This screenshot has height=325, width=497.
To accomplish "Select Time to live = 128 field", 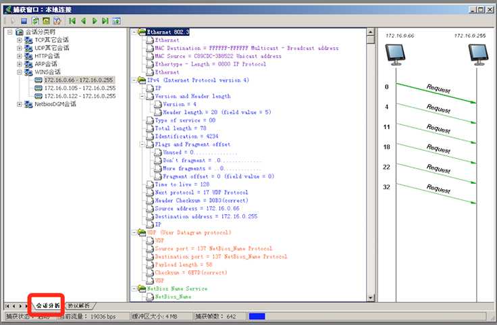I will click(182, 184).
